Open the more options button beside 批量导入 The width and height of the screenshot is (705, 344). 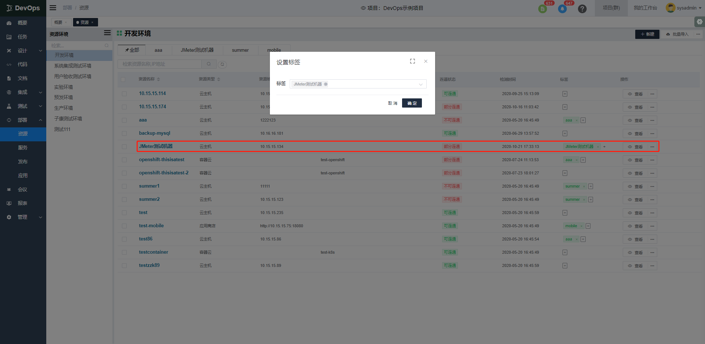click(698, 34)
